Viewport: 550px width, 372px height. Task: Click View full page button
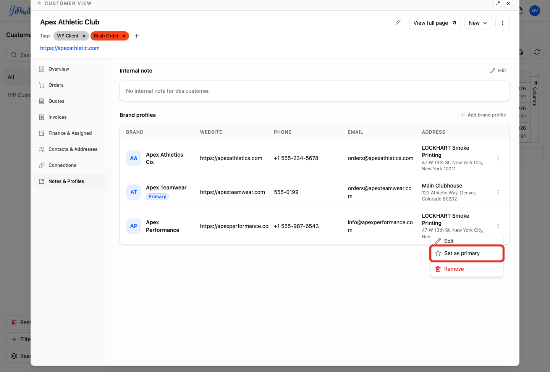pyautogui.click(x=435, y=23)
